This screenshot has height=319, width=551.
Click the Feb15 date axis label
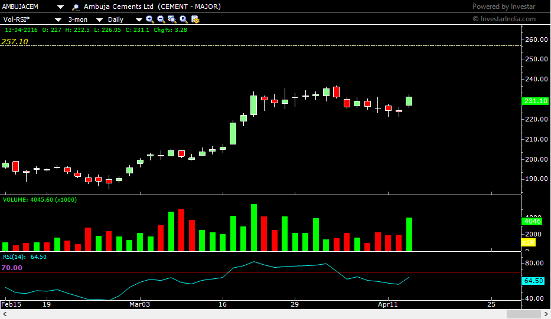tap(11, 304)
